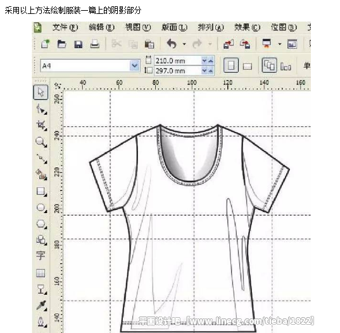Click the 297.0 mm page height field
The image size is (340, 333).
pos(178,70)
